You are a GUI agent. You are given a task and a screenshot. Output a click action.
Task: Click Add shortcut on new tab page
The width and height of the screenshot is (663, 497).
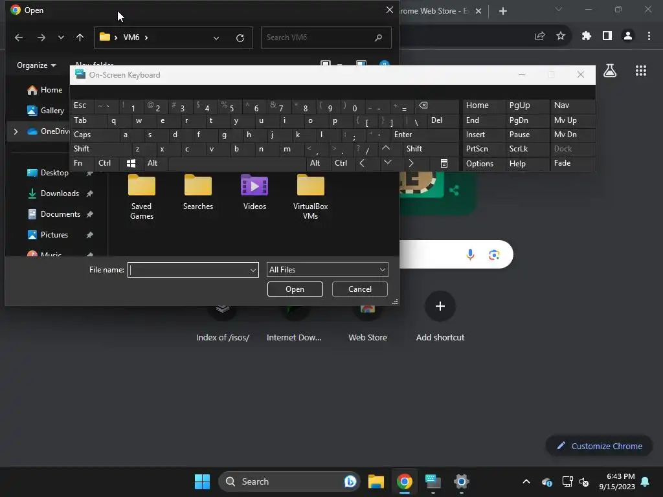point(440,317)
